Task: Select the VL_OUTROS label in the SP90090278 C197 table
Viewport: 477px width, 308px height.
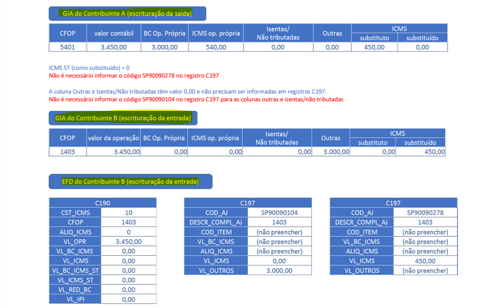Action: (x=362, y=271)
